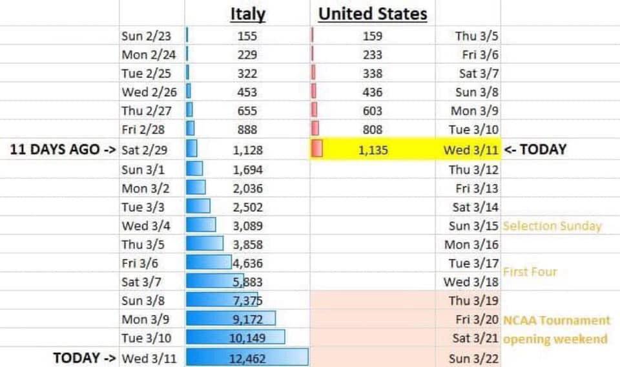The image size is (620, 367).
Task: Click the Selection Sunday label
Action: [552, 225]
